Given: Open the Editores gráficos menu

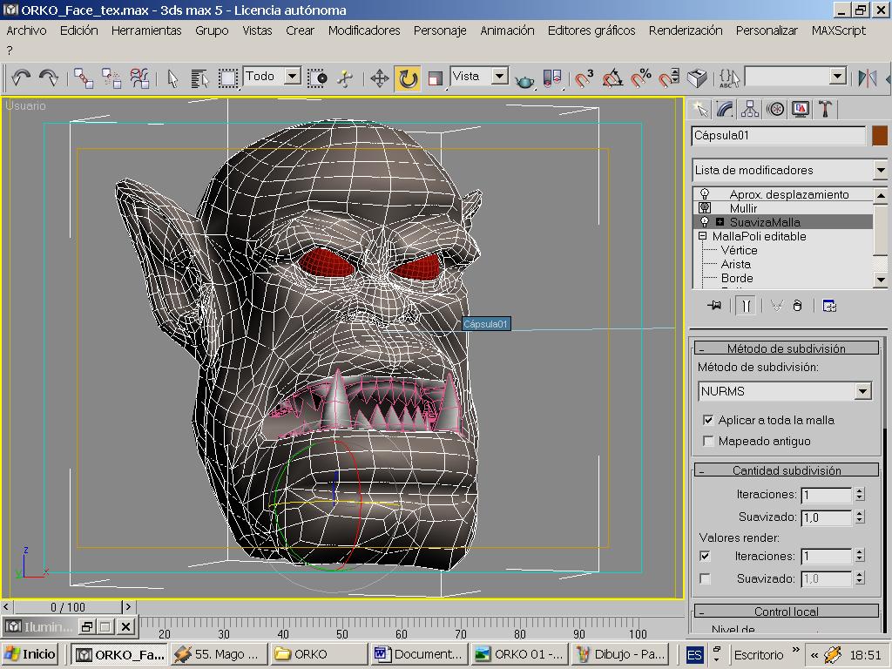Looking at the screenshot, I should pyautogui.click(x=591, y=30).
